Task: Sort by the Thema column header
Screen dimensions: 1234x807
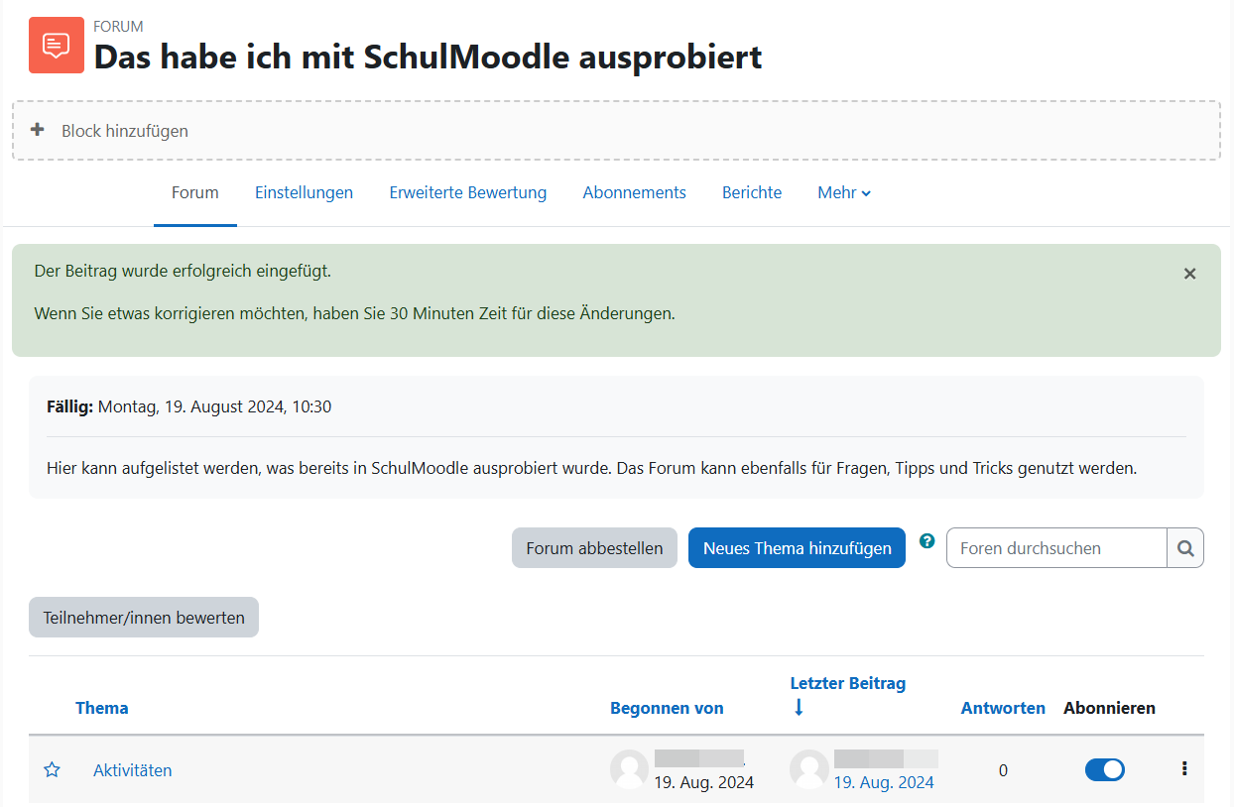Action: 102,708
